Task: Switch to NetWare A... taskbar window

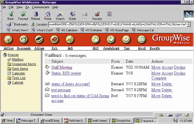Action: [74, 121]
